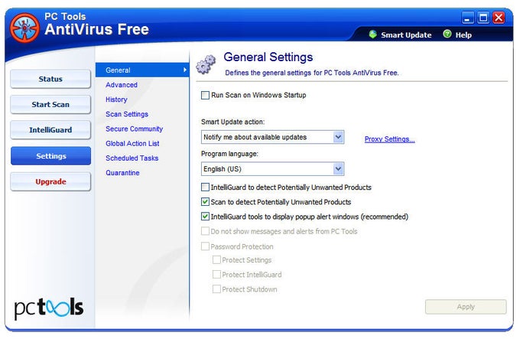The width and height of the screenshot is (520, 339).
Task: Click the Help question mark icon
Action: point(447,34)
